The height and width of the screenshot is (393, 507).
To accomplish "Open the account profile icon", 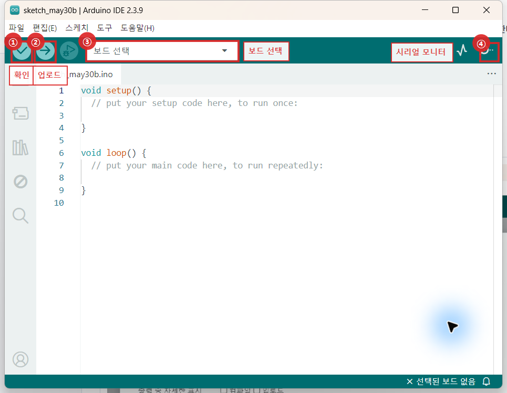I will 20,359.
